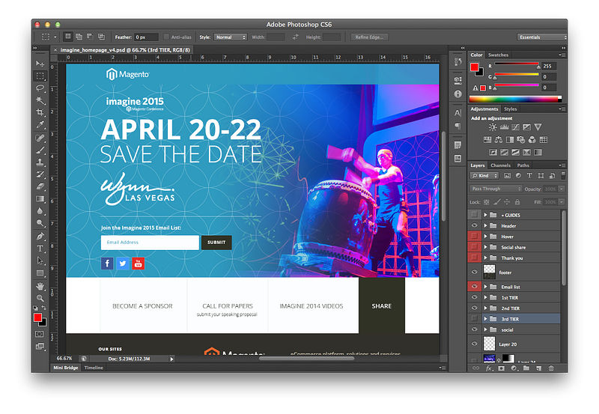Select the Hand tool
The image size is (599, 414).
click(40, 286)
